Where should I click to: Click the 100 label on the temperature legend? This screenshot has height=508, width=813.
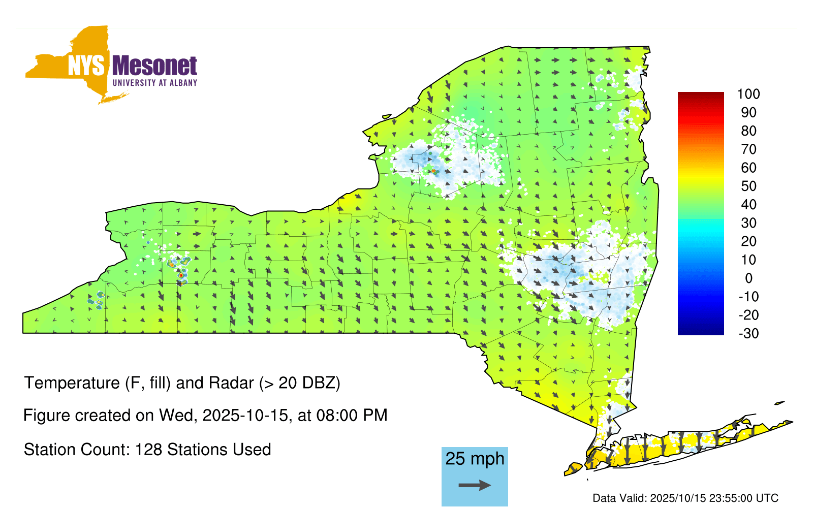point(748,94)
